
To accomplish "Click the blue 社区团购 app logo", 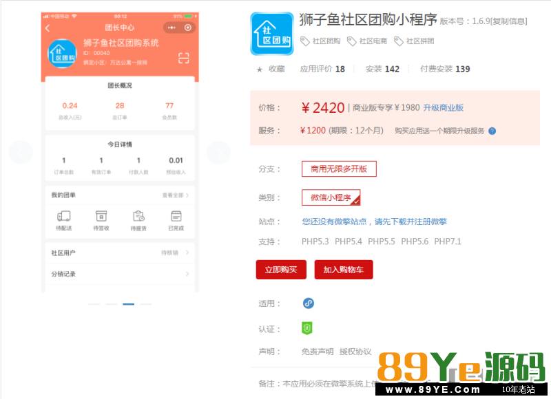I will tap(271, 33).
